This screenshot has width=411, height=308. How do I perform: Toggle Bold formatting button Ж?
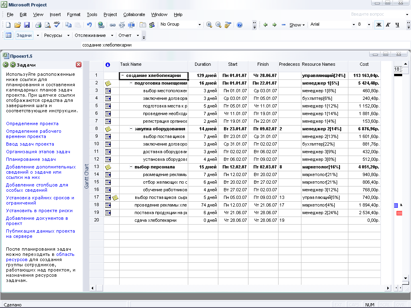378,25
